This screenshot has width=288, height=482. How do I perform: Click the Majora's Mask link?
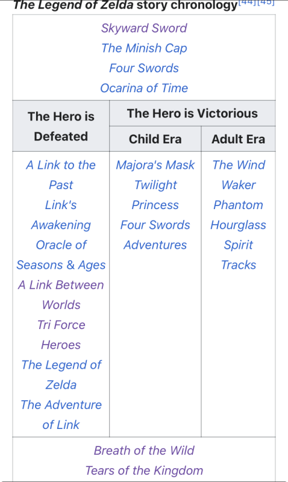coord(155,164)
